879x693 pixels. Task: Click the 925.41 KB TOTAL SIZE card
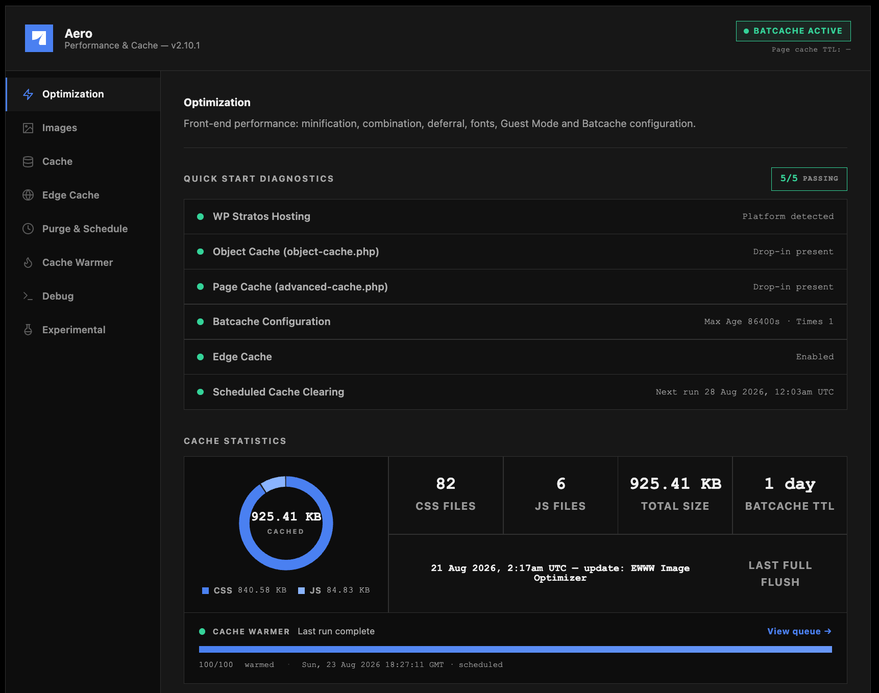pos(675,496)
